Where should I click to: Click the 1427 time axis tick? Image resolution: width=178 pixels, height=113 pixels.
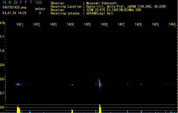[x=121, y=24]
